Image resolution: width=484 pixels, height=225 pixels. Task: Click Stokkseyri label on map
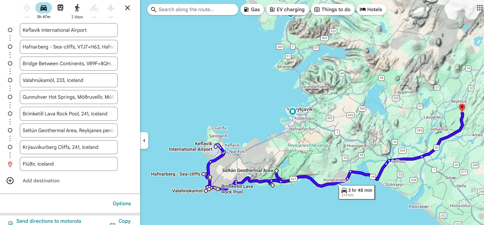click(395, 185)
